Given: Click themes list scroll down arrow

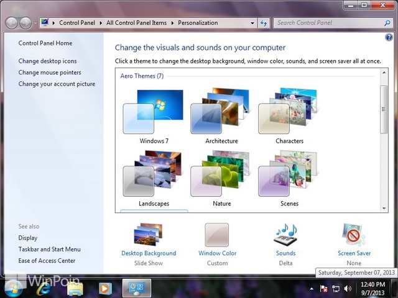Looking at the screenshot, I should [x=384, y=209].
